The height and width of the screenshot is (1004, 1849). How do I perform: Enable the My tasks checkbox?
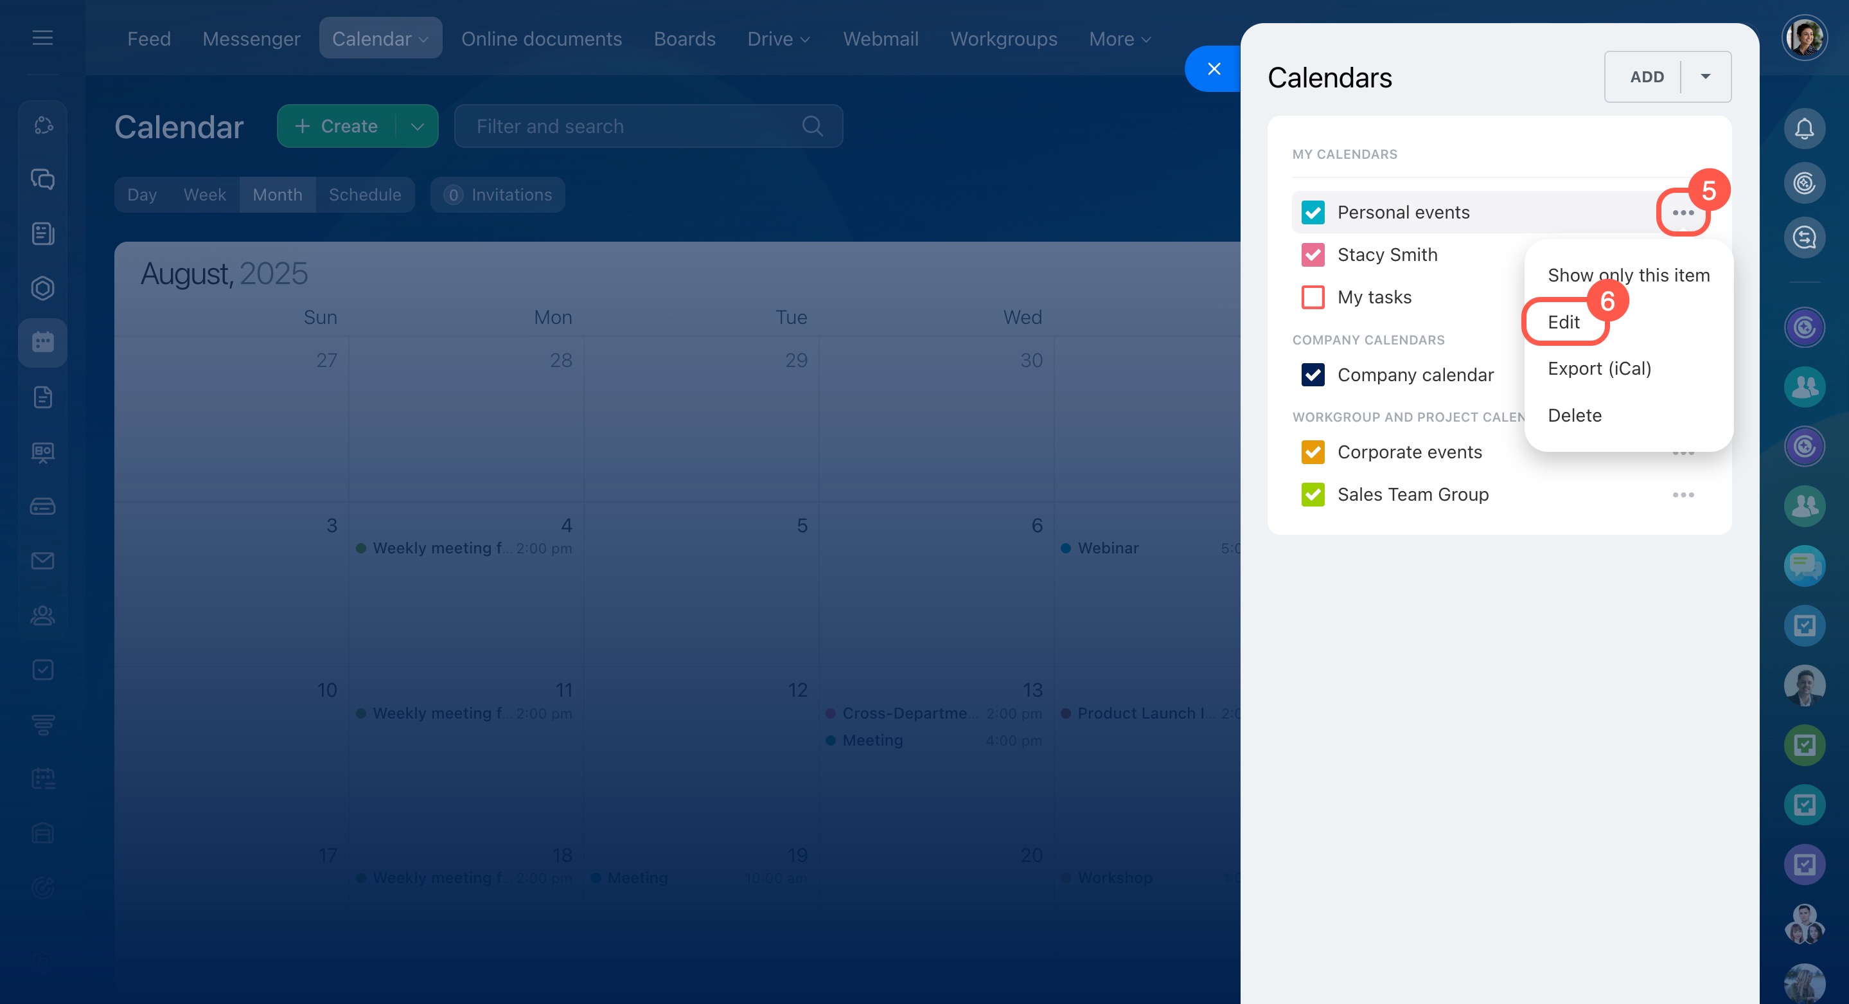pyautogui.click(x=1313, y=298)
